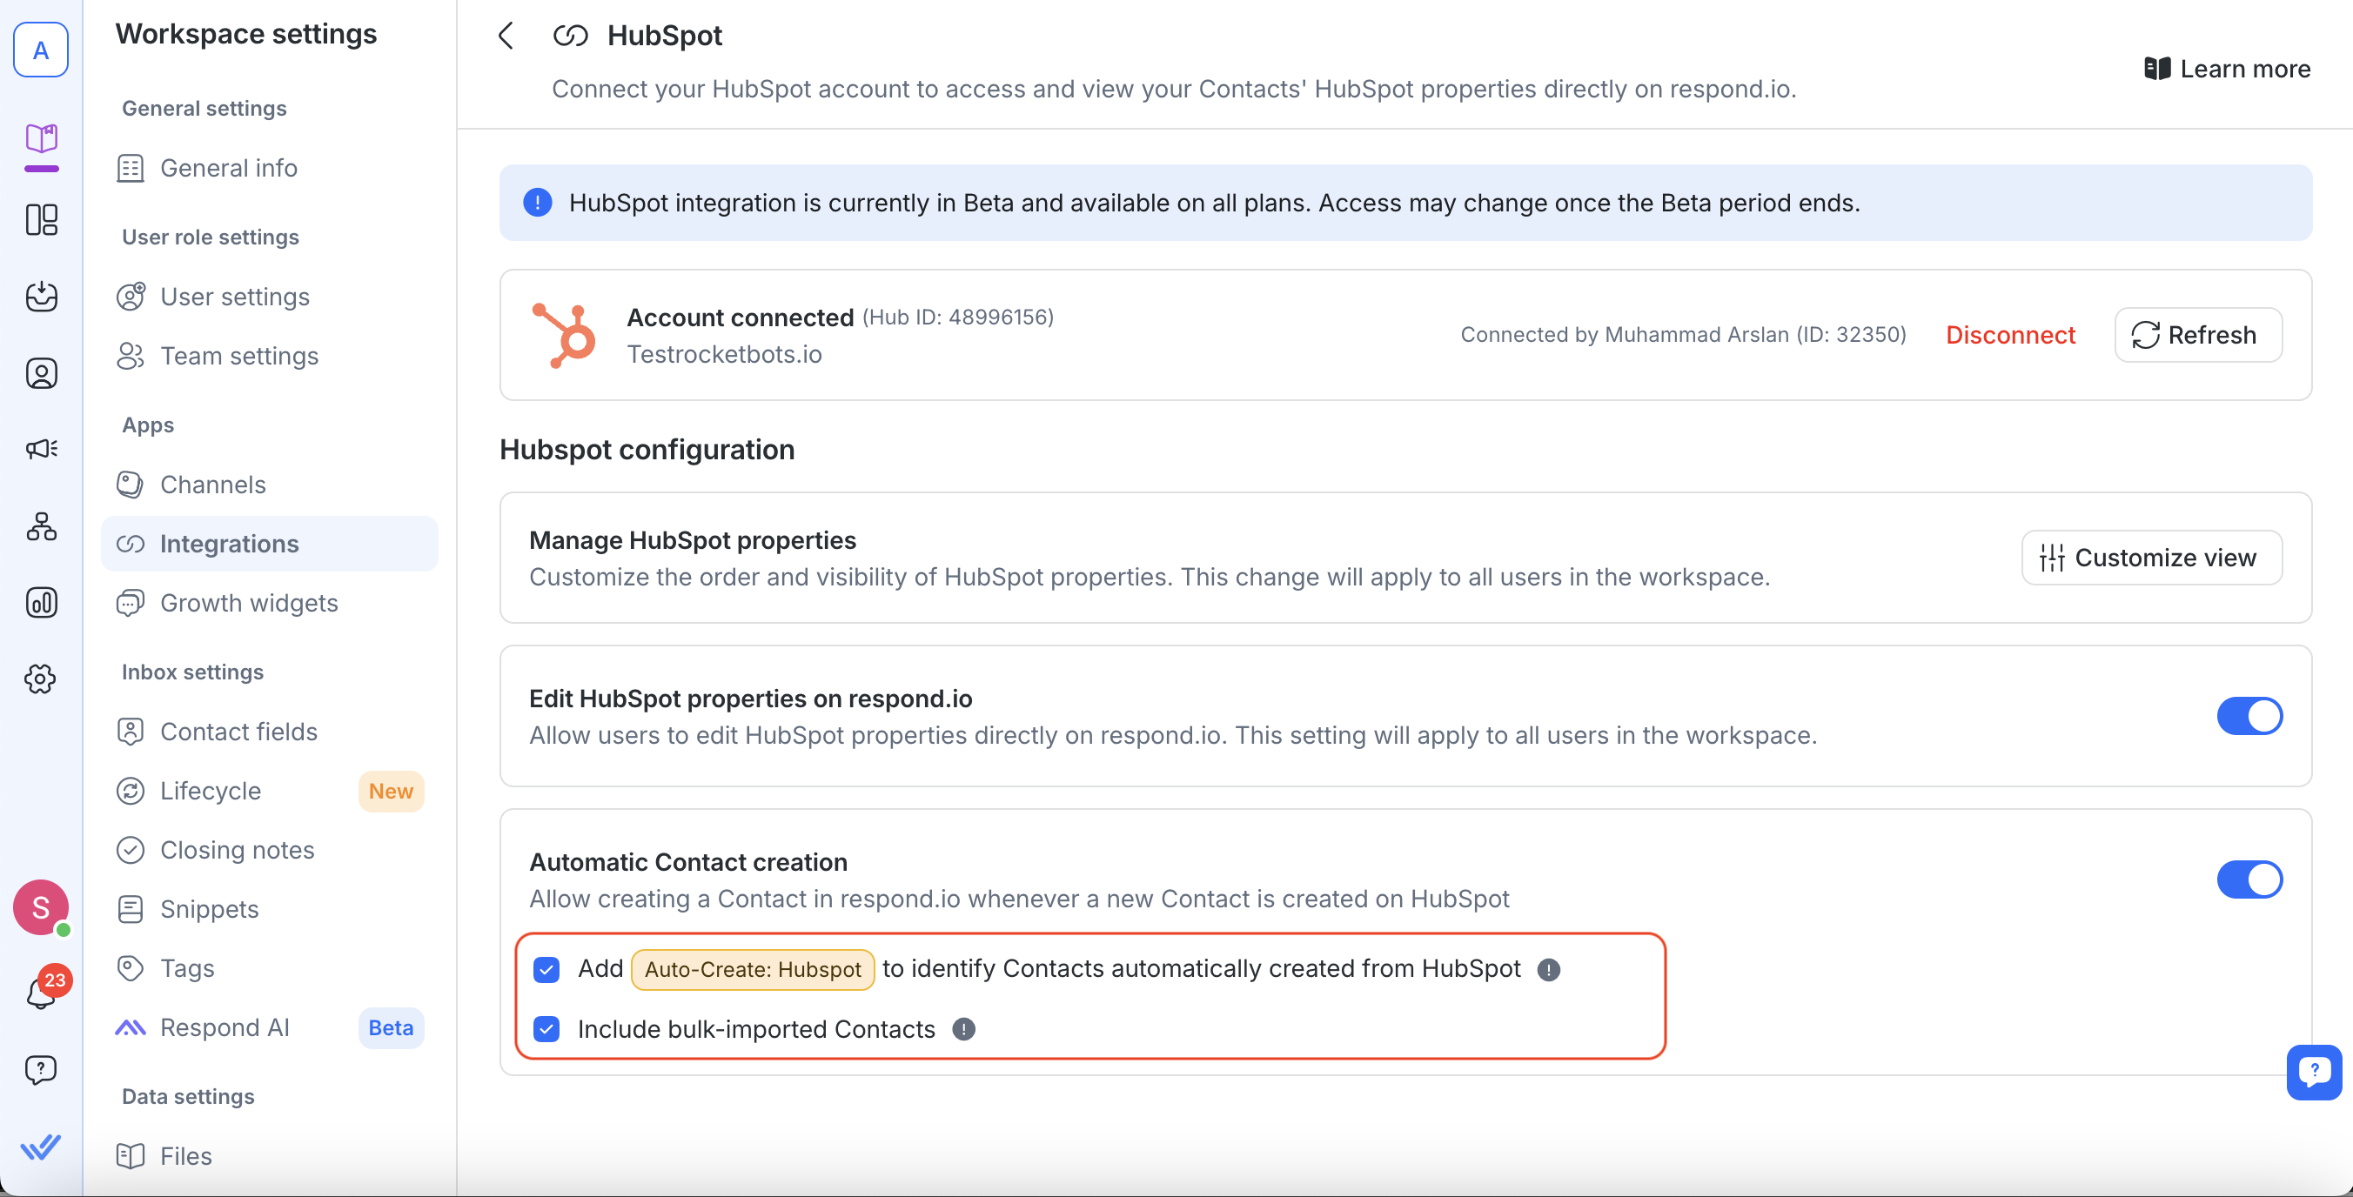Click the red Disconnect link
Viewport: 2353px width, 1197px height.
coord(2009,335)
